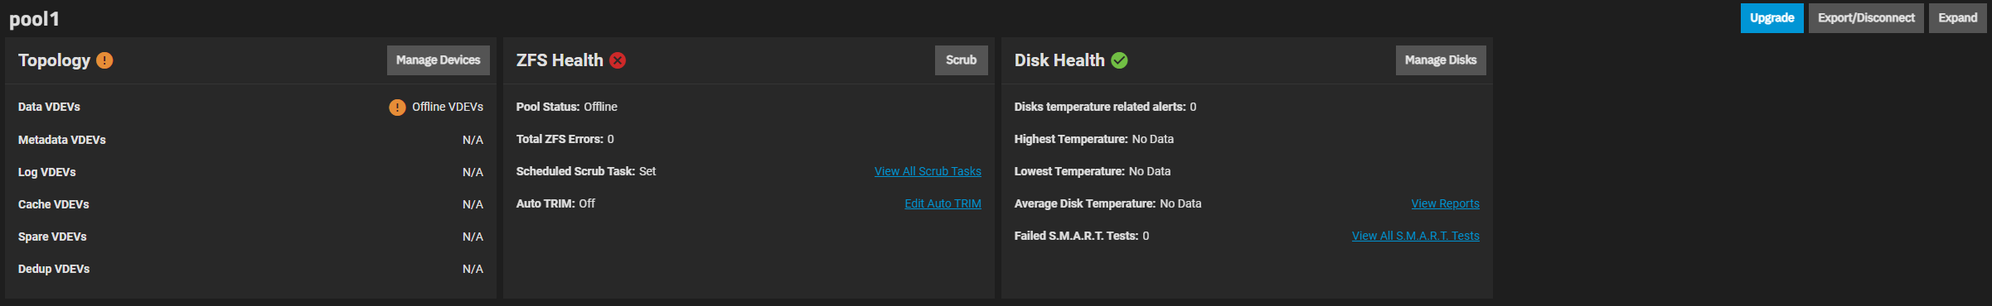Click the blue Upgrade button

pyautogui.click(x=1771, y=18)
